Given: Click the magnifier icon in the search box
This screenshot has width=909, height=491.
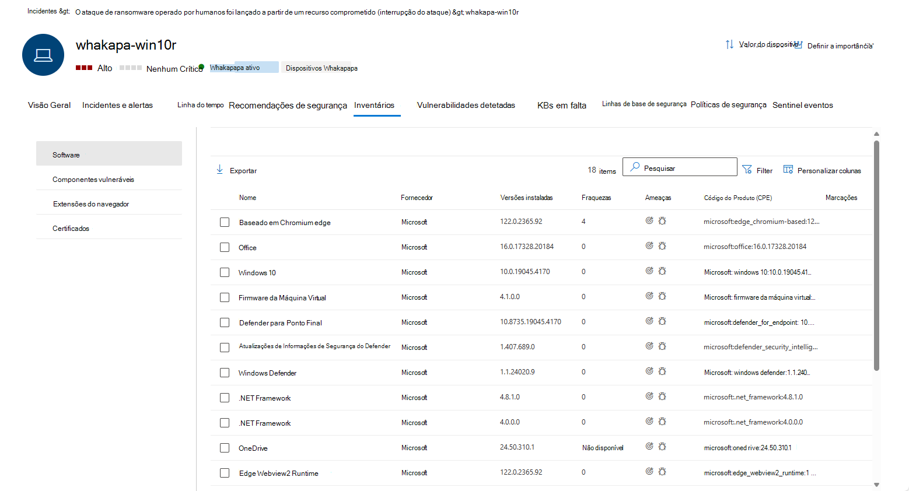Looking at the screenshot, I should pyautogui.click(x=635, y=167).
